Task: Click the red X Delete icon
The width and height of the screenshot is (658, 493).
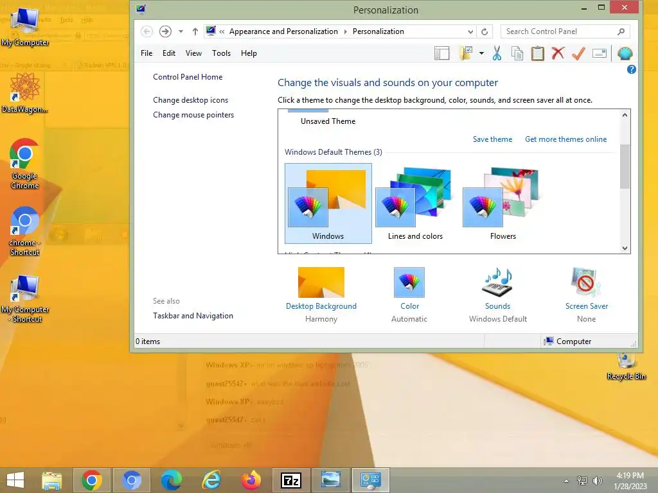Action: (558, 53)
